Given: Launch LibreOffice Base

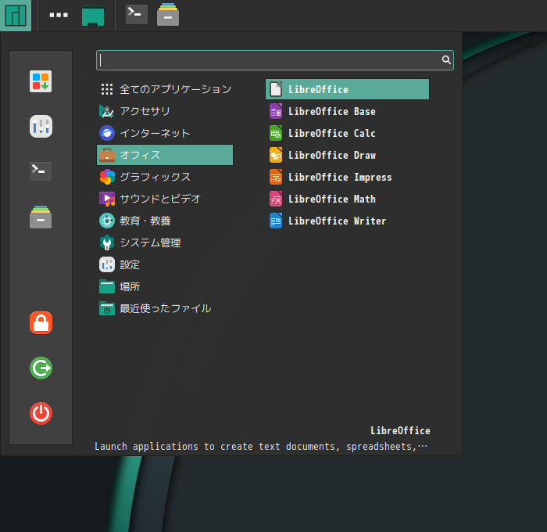Looking at the screenshot, I should point(348,111).
